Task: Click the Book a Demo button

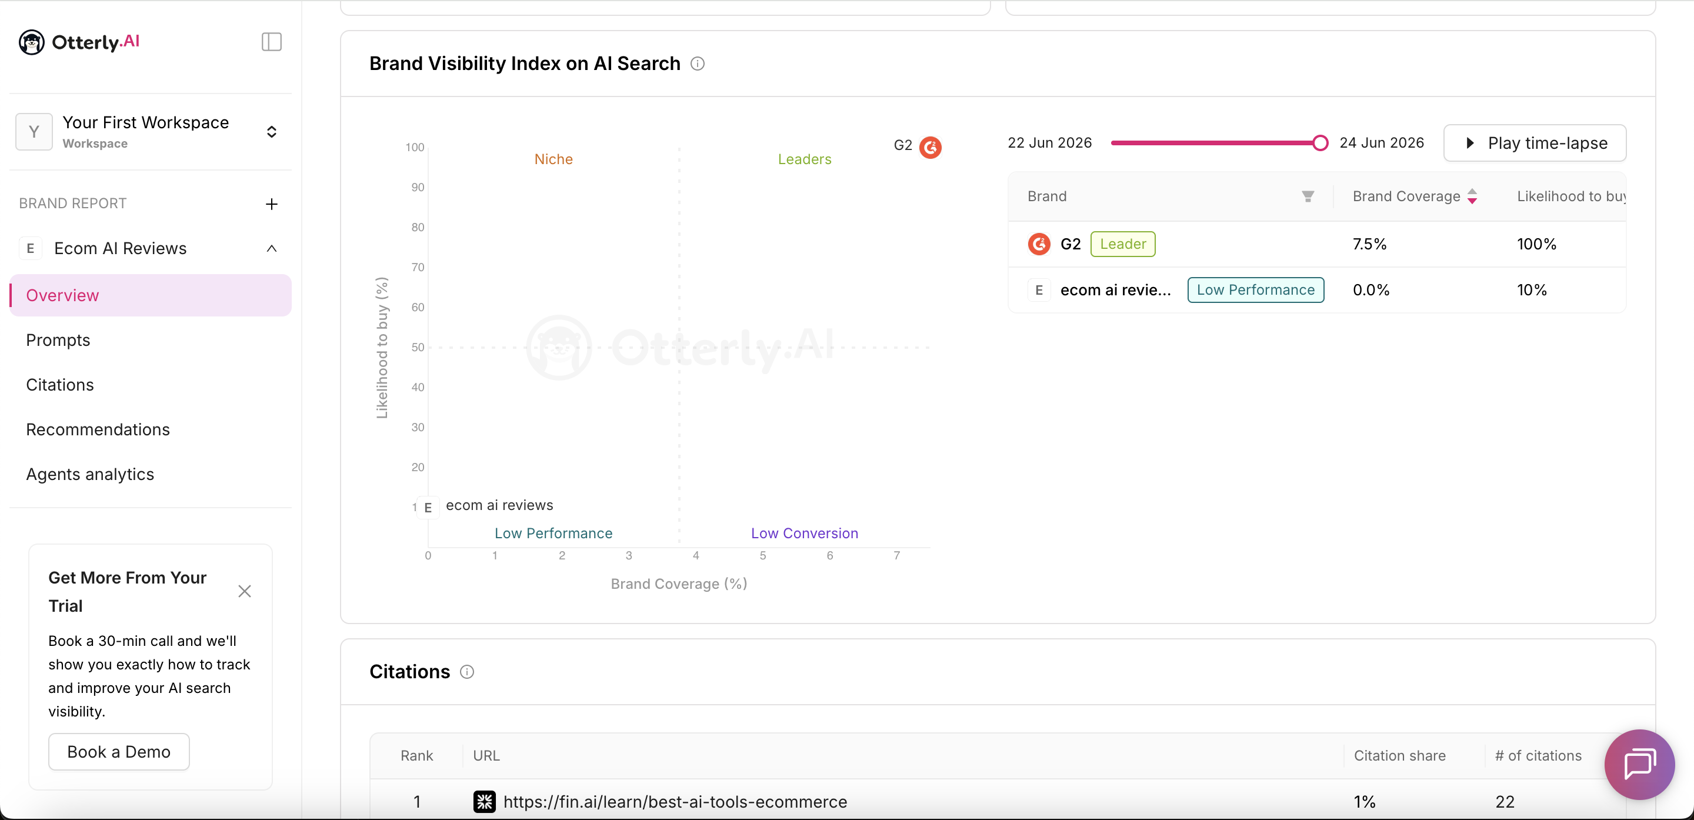Action: pos(119,752)
